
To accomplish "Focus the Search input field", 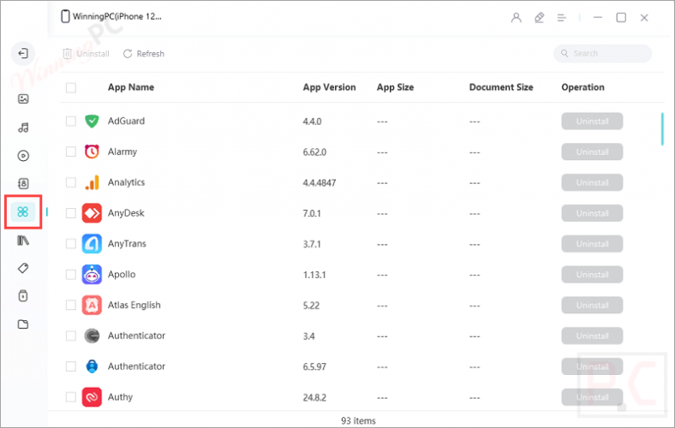I will coord(608,54).
